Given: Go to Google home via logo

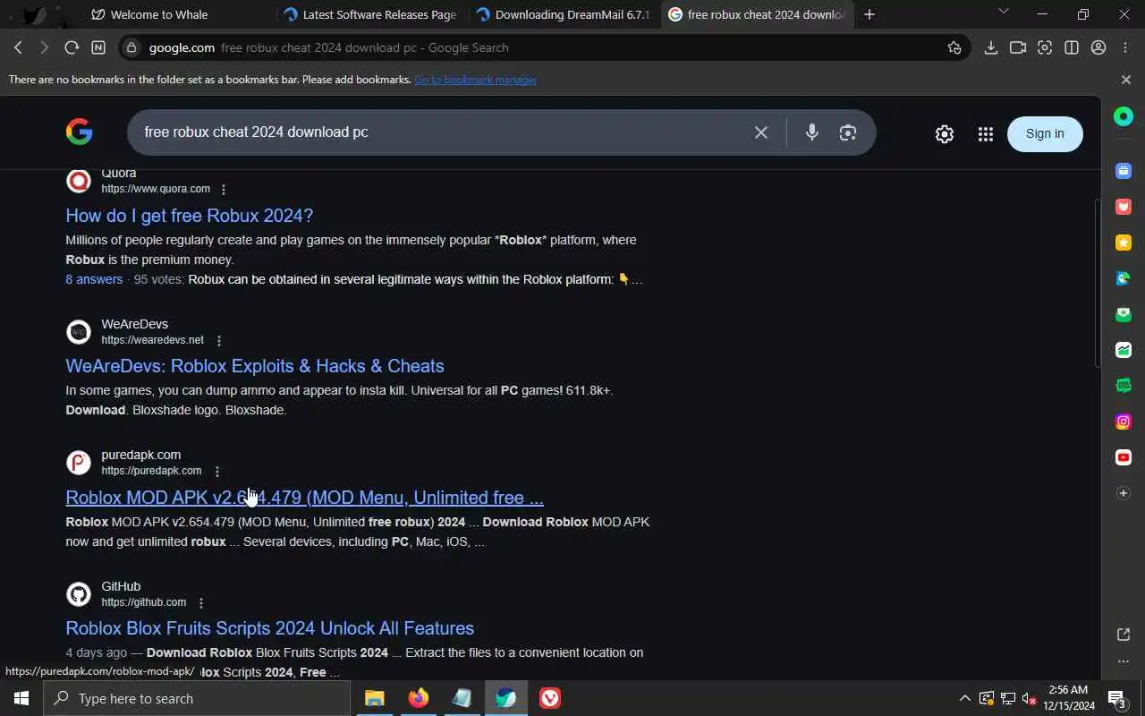Looking at the screenshot, I should point(79,132).
